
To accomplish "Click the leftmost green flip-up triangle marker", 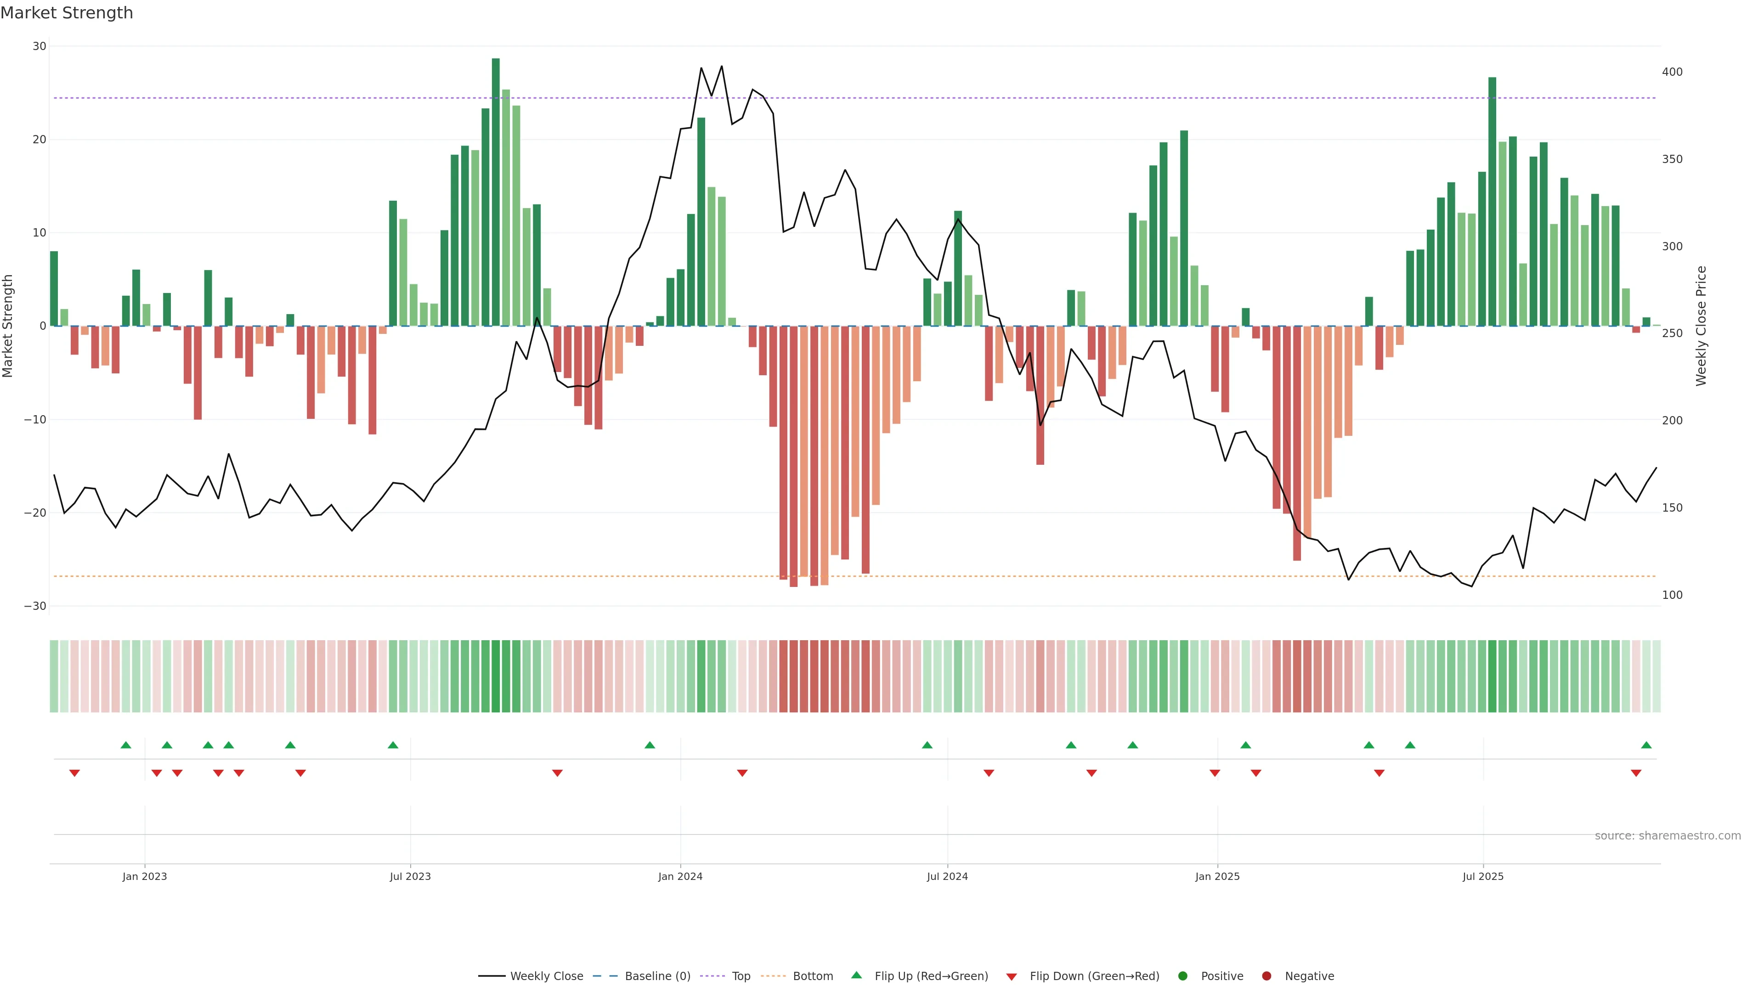I will pos(126,745).
